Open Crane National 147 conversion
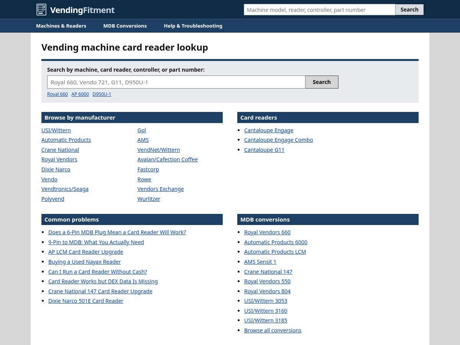 (268, 272)
